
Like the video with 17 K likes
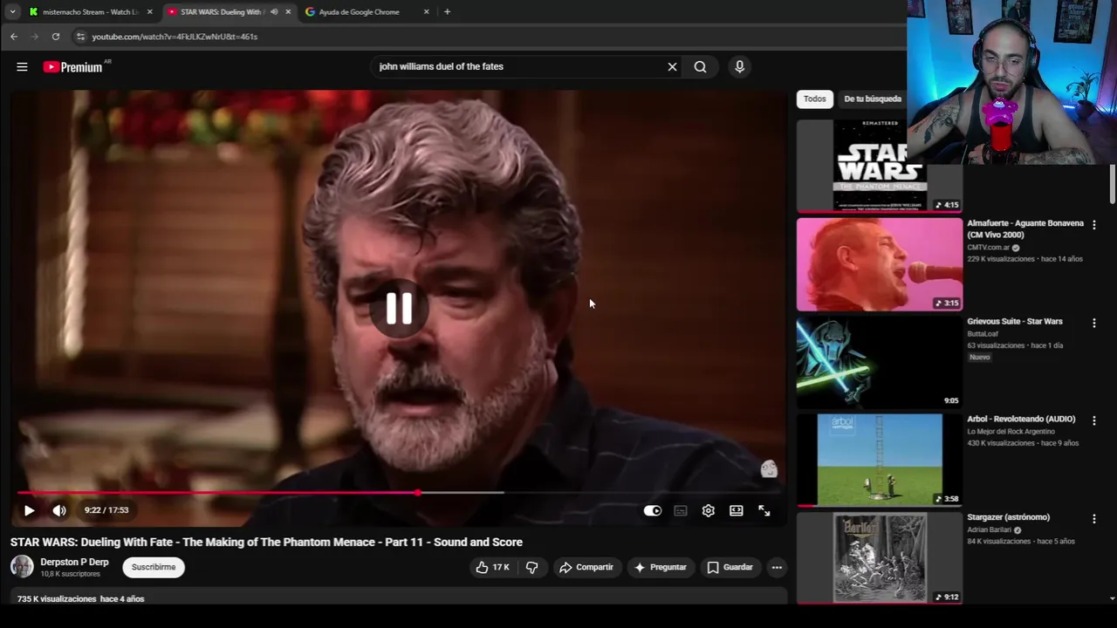491,567
